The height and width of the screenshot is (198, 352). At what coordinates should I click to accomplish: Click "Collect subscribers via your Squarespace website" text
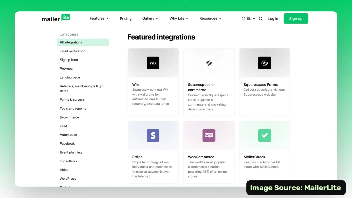264,92
